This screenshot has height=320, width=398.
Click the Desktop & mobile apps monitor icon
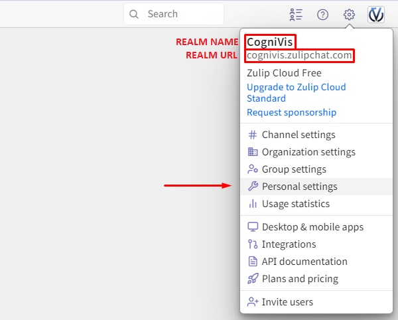coord(252,227)
